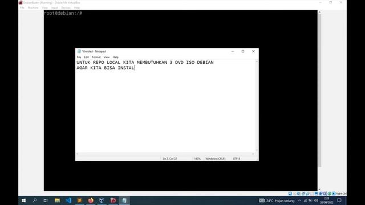The width and height of the screenshot is (365, 205).
Task: Open Task View from taskbar
Action: [x=46, y=200]
